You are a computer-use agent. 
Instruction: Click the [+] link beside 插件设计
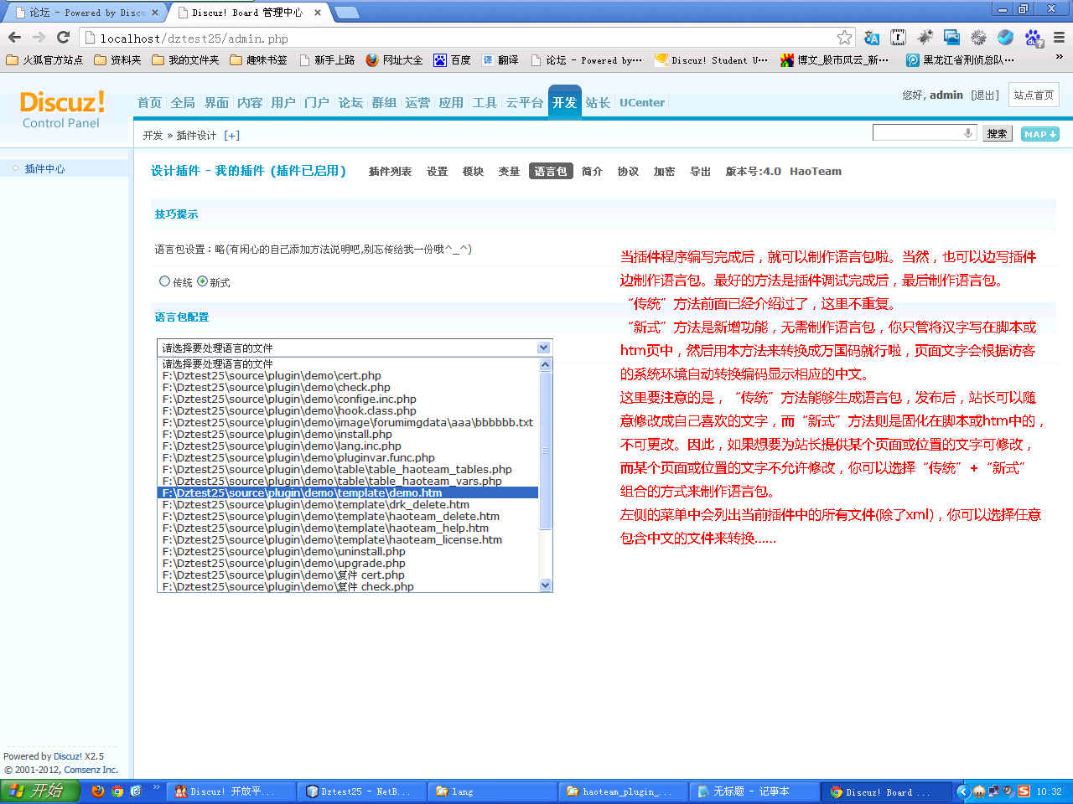click(231, 135)
